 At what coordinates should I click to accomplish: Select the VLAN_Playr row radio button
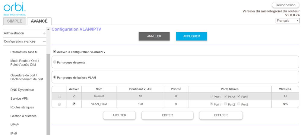(59, 104)
